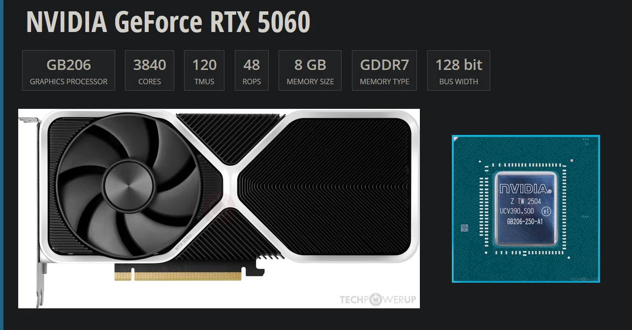Open the GPU chip photo thumbnail
Viewport: 632px width, 330px height.
coord(526,209)
